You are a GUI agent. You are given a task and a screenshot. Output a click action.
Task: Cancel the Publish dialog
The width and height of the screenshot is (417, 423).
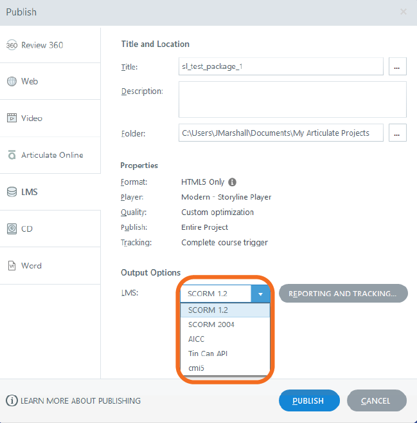coord(376,400)
